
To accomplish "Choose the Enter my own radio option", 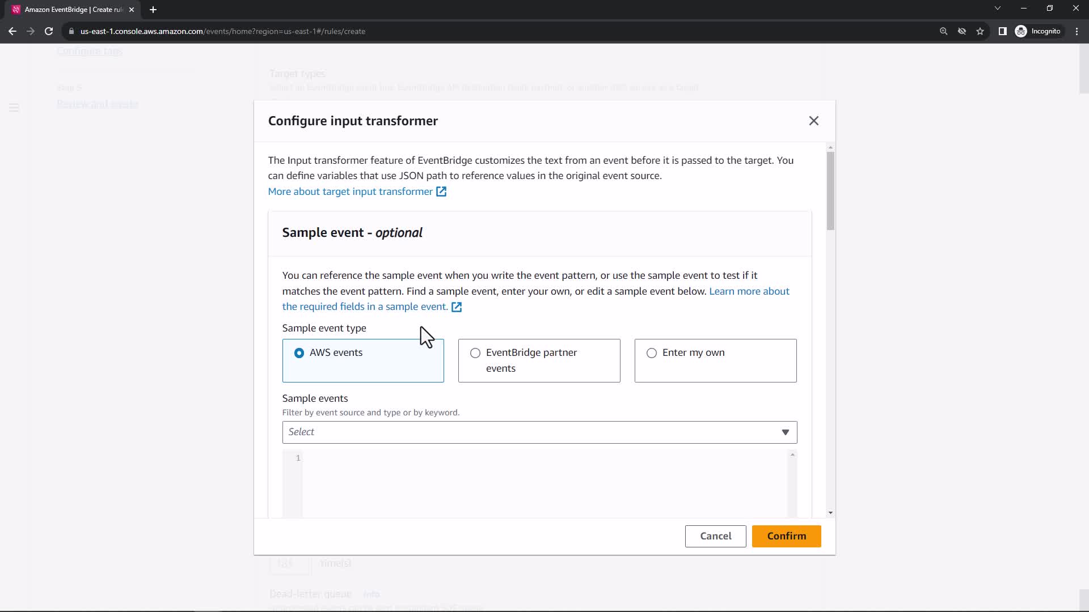I will click(652, 353).
